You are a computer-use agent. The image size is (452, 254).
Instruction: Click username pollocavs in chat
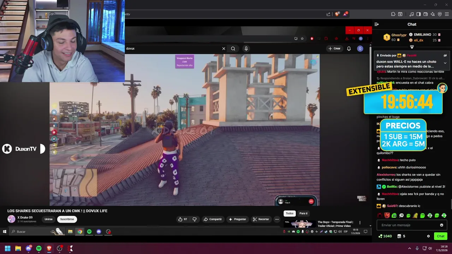click(389, 168)
